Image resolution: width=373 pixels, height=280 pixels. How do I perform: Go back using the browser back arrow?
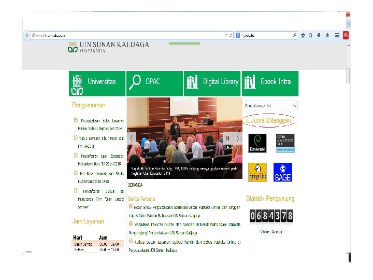pyautogui.click(x=27, y=35)
